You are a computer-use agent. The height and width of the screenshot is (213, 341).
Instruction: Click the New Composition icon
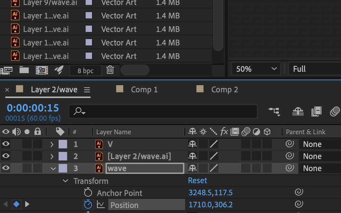tap(42, 70)
